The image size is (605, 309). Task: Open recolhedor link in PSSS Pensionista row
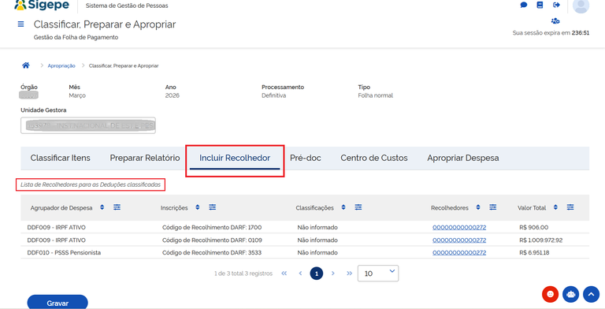click(x=459, y=252)
